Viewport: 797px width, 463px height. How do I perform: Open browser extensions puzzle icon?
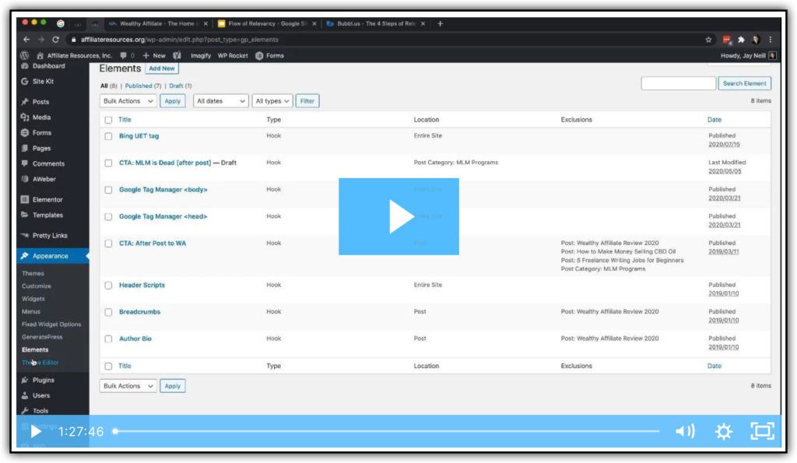coord(741,40)
